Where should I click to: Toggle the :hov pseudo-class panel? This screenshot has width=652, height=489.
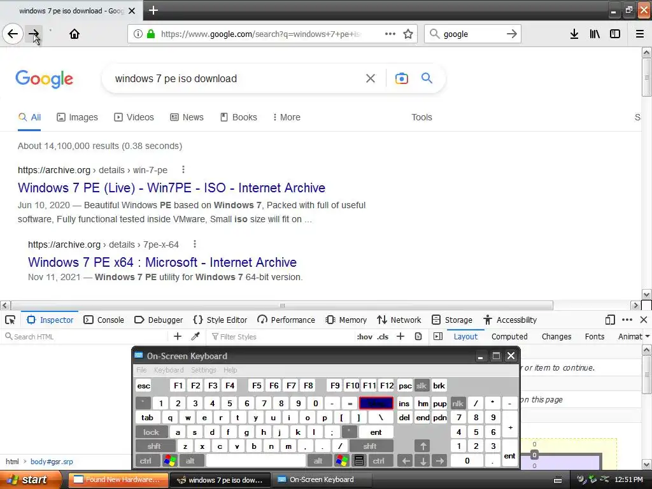tap(365, 337)
